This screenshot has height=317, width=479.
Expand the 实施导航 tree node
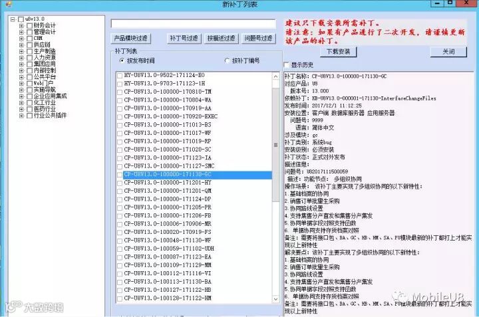coord(21,90)
